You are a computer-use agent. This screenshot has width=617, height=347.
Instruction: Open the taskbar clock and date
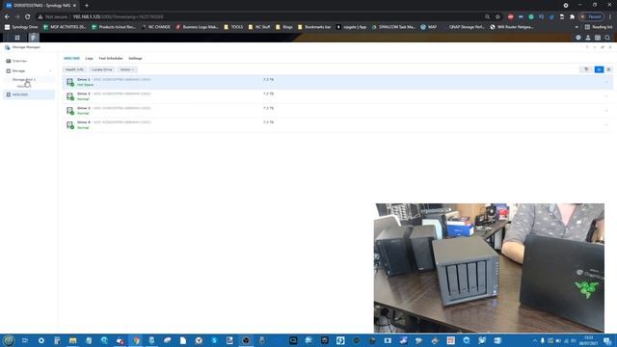[589, 340]
